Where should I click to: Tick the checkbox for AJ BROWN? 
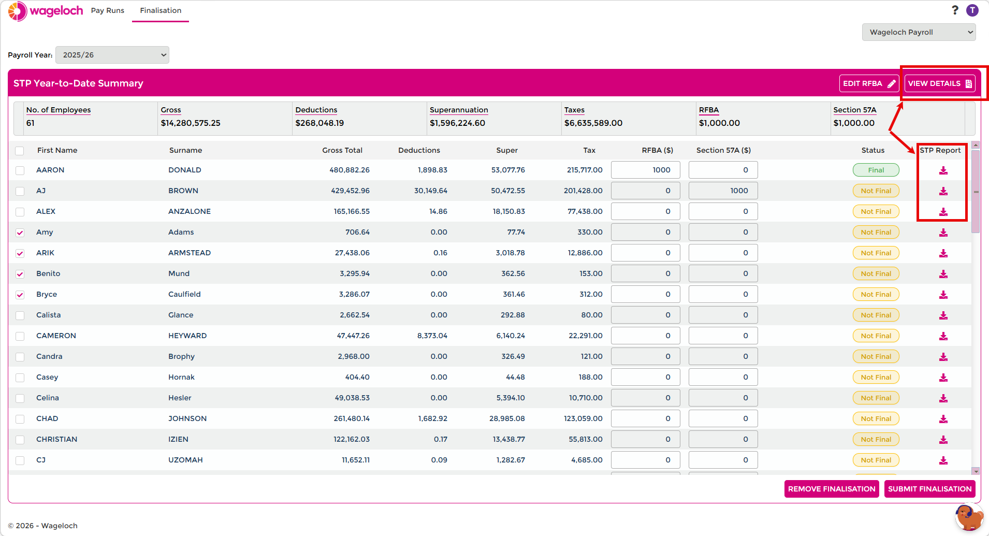(20, 191)
